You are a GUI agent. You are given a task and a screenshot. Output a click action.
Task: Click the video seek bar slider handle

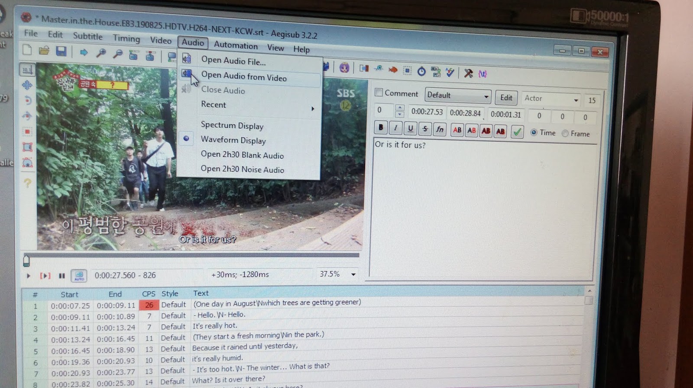pyautogui.click(x=26, y=261)
